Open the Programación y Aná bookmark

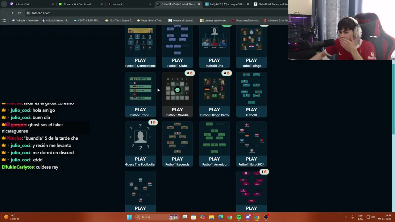click(x=246, y=21)
